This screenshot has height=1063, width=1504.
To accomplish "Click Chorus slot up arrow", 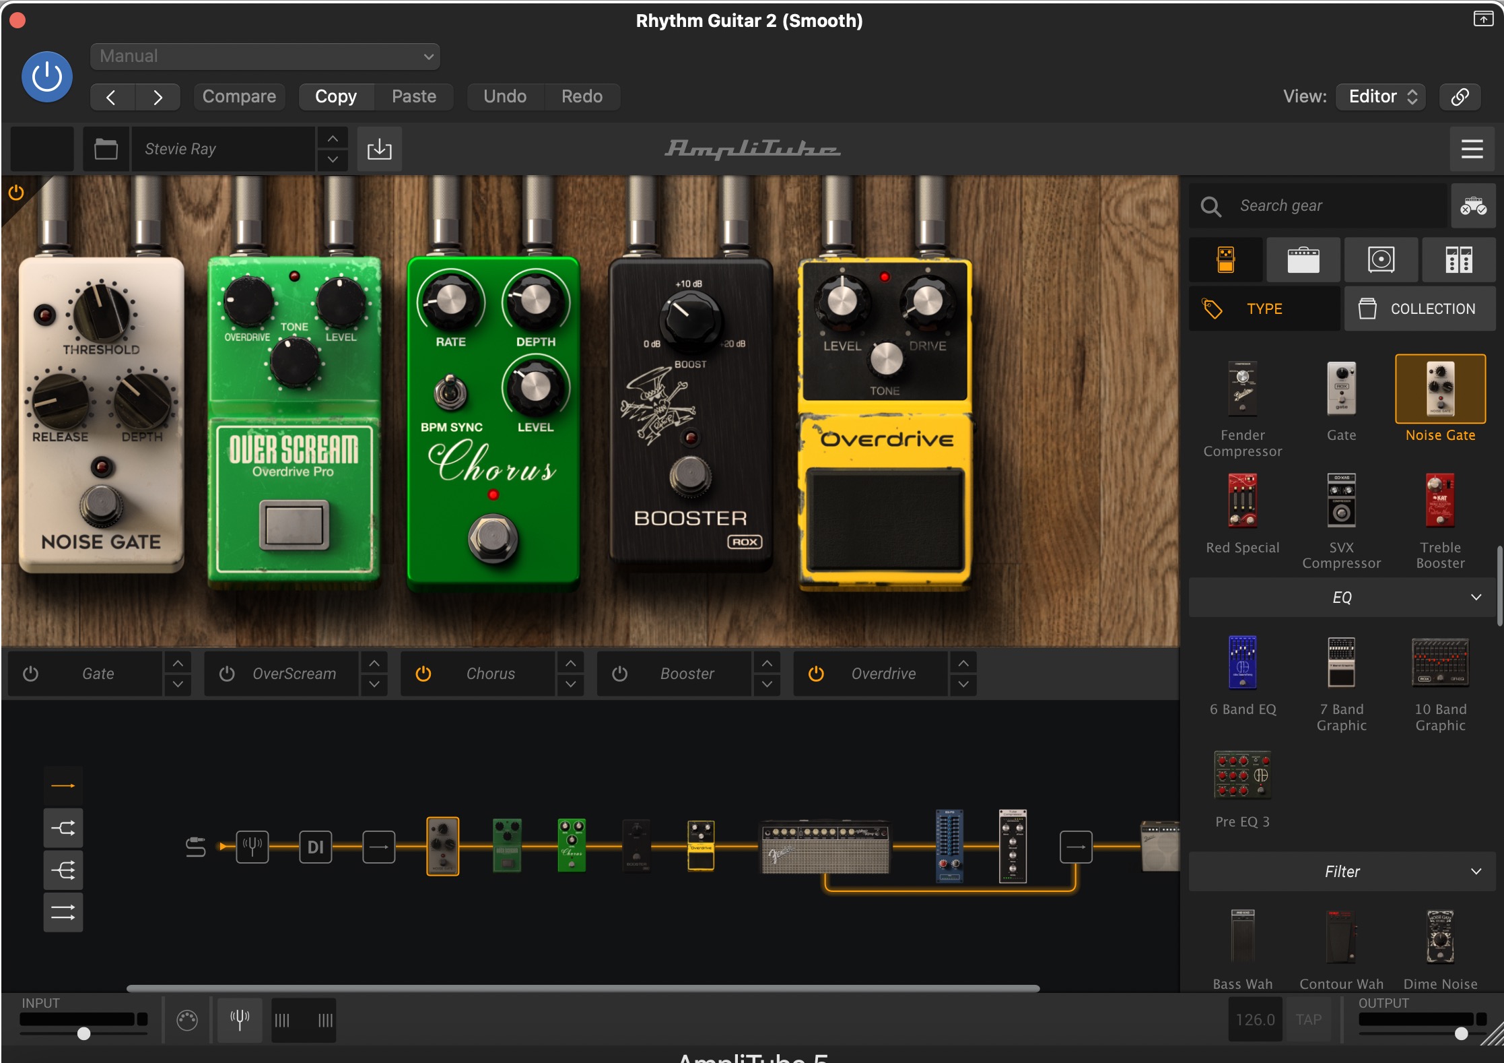I will [571, 664].
